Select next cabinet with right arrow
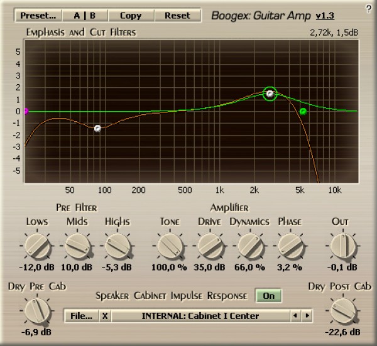 [x=306, y=315]
